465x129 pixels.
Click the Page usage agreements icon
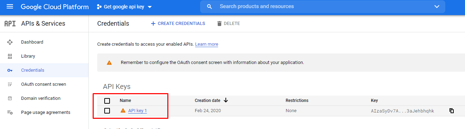(x=10, y=112)
